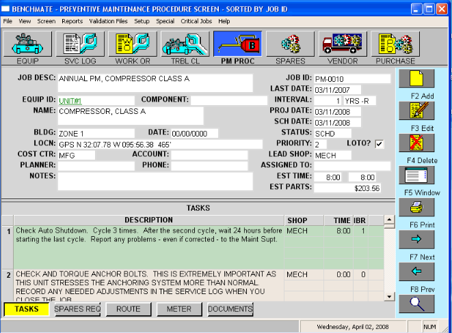452x333 pixels.
Task: Click the DOCUMENTS button
Action: pos(230,309)
